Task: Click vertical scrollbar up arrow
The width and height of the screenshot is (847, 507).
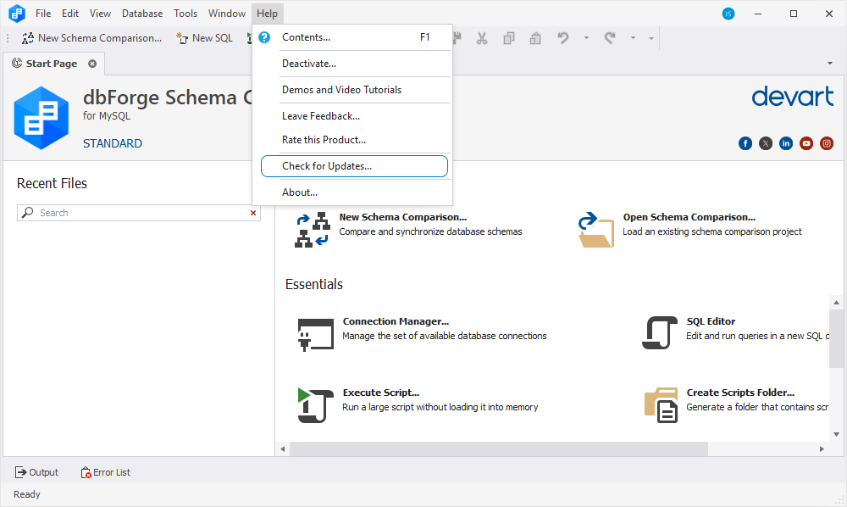Action: point(836,303)
